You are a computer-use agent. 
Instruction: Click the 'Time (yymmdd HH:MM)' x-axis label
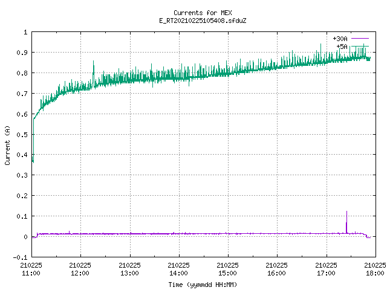[x=203, y=285]
